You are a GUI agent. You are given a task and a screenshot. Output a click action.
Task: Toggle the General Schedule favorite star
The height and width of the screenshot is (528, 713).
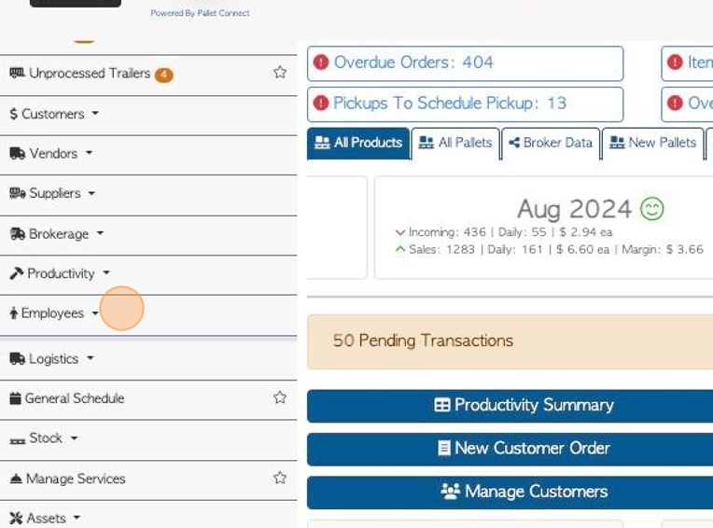click(x=279, y=397)
